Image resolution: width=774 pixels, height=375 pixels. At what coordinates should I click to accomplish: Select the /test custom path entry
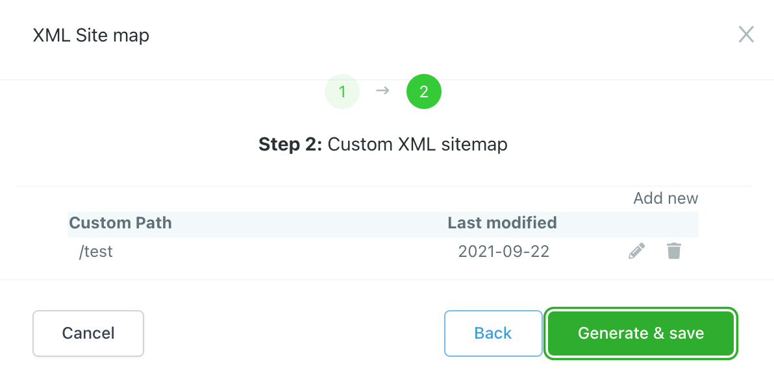[95, 252]
